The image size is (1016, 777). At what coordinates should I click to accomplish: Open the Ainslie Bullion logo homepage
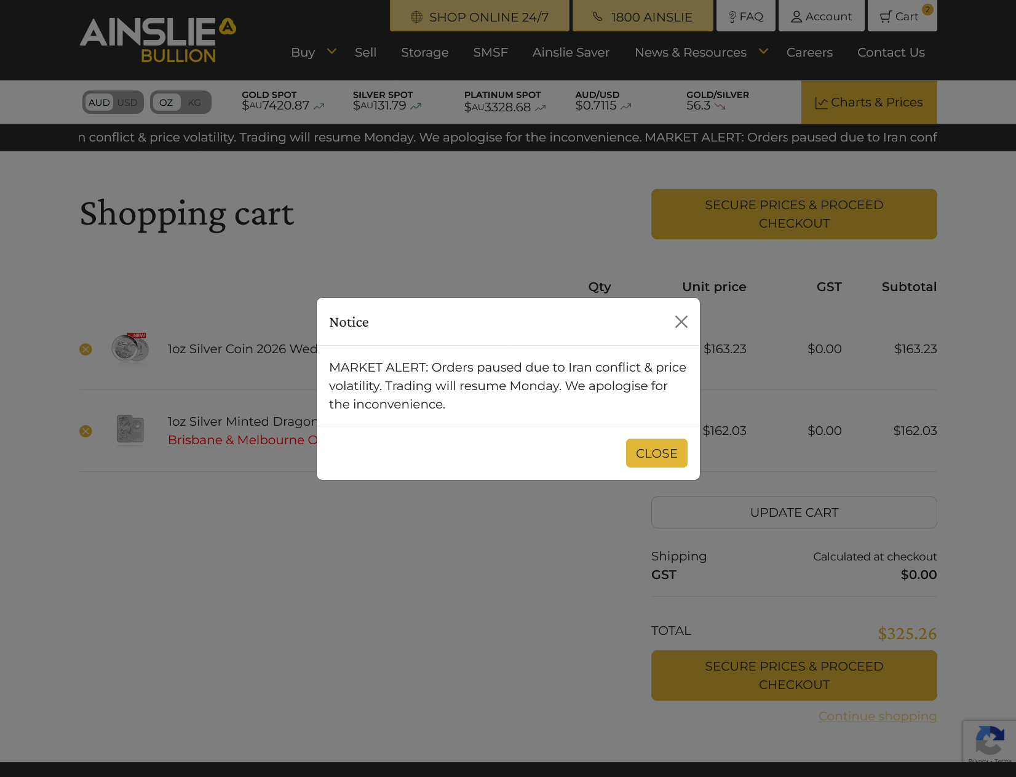tap(158, 41)
